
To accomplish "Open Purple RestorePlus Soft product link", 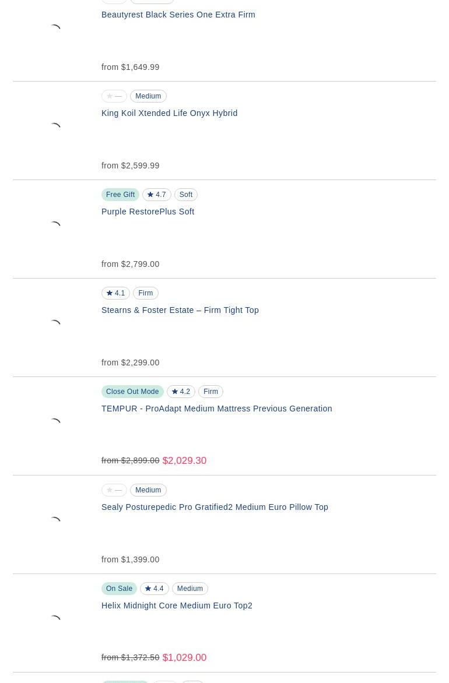I will coord(148,212).
